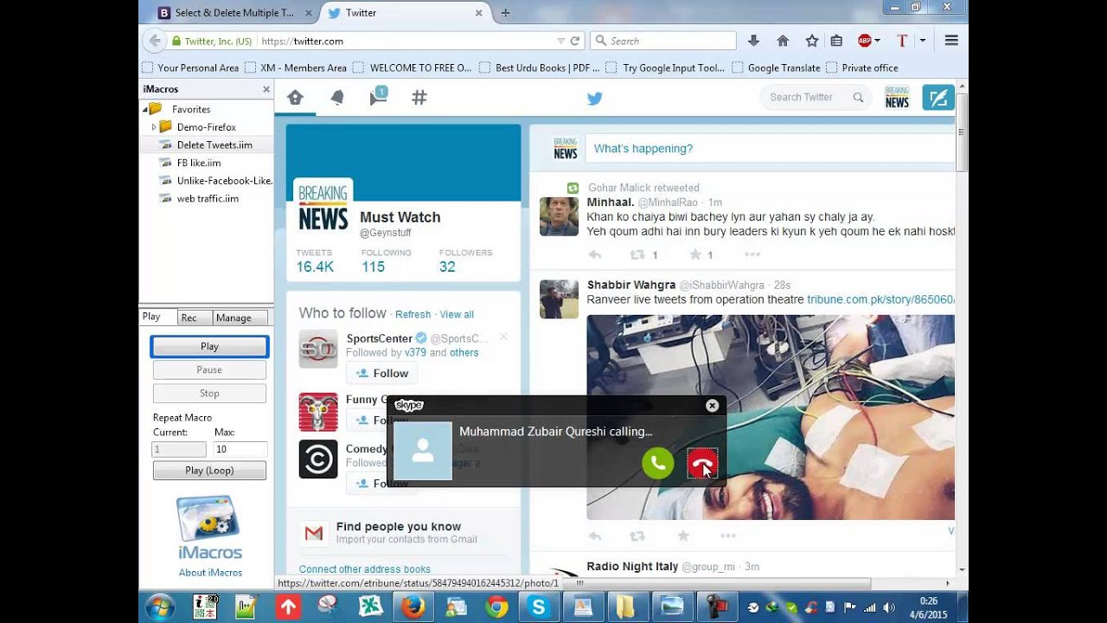Go back with browser back arrow
1107x623 pixels.
155,41
